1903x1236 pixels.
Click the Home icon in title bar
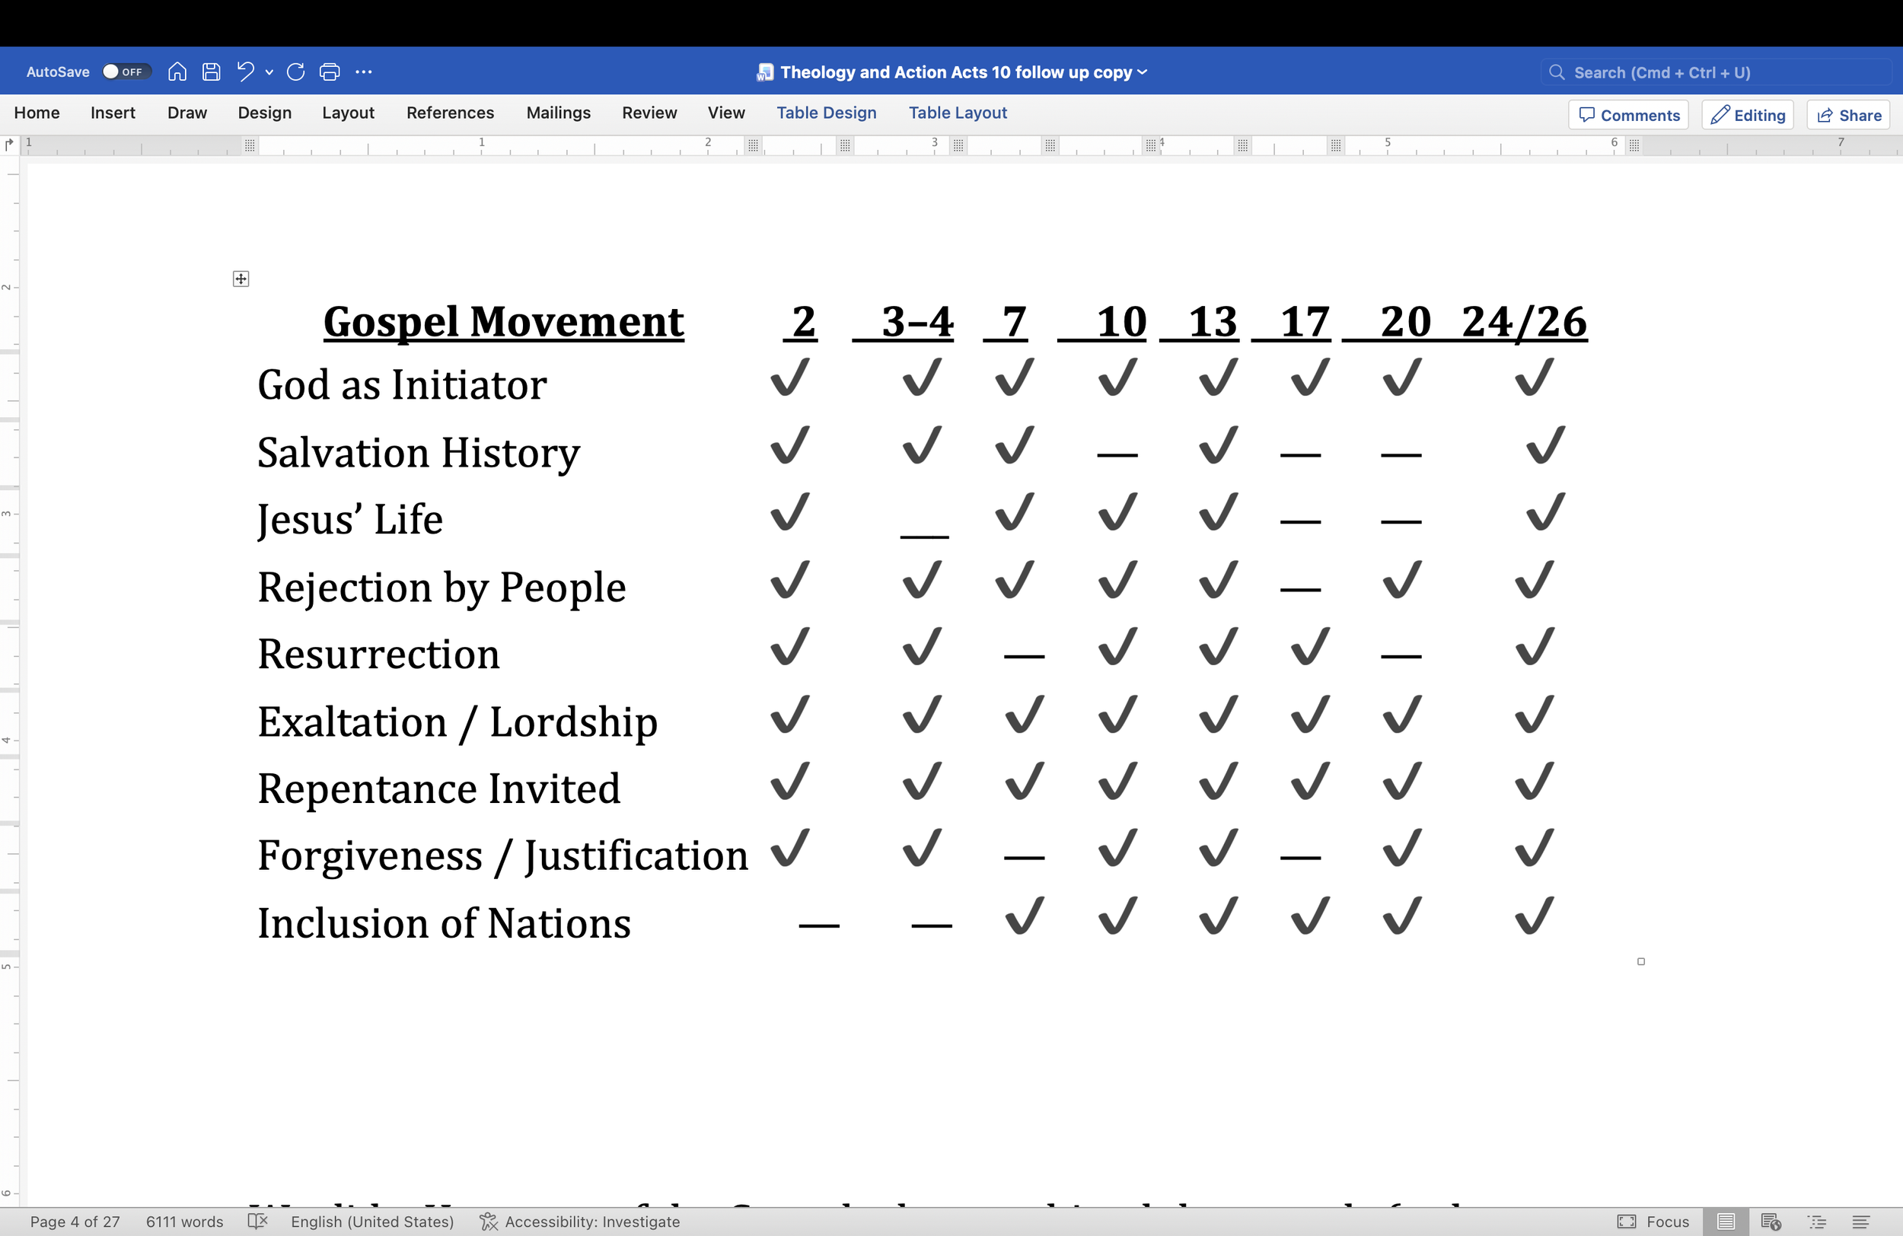click(177, 72)
